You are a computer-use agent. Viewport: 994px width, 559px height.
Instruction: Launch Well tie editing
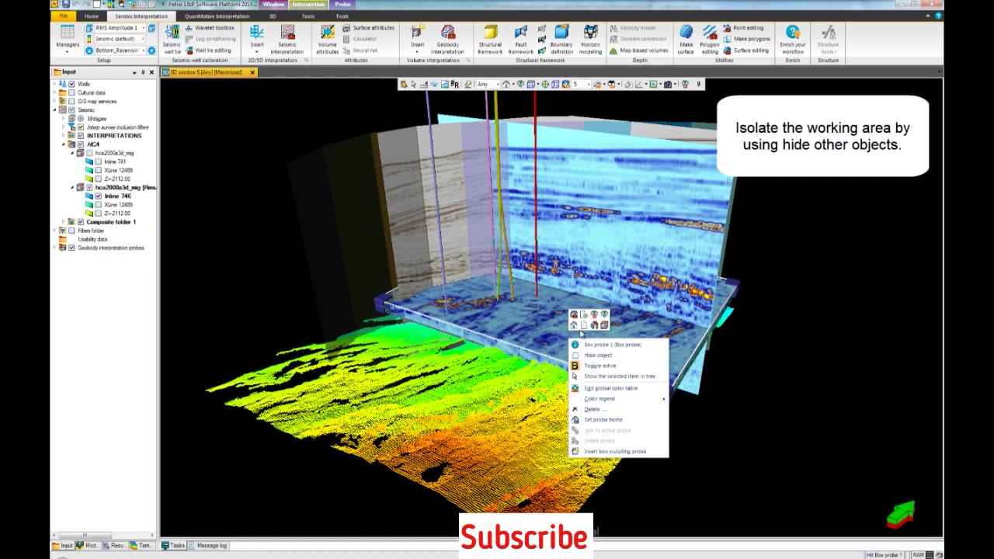(x=208, y=50)
